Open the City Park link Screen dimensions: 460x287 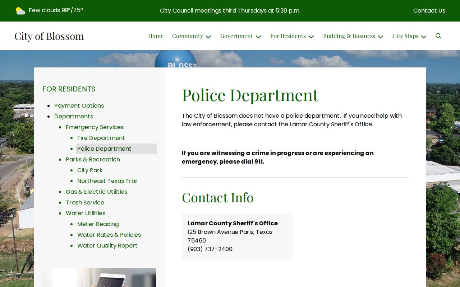point(90,170)
